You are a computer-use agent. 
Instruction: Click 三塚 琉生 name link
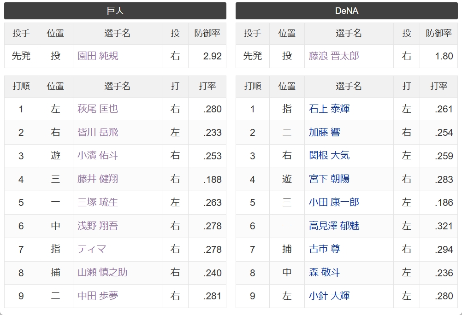[98, 202]
